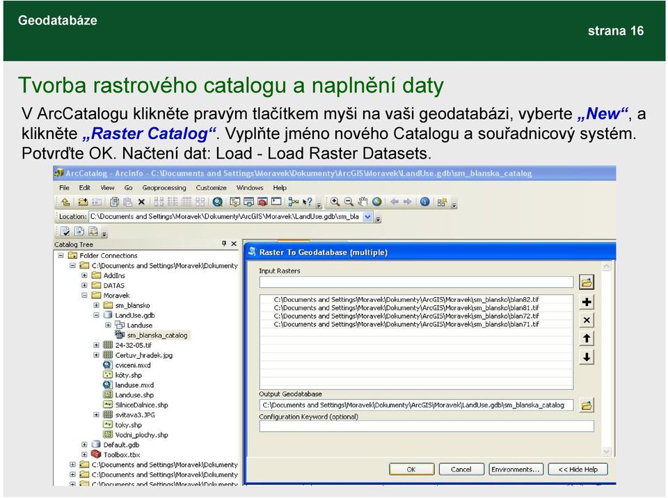Open the Geoprocessing menu

point(164,187)
